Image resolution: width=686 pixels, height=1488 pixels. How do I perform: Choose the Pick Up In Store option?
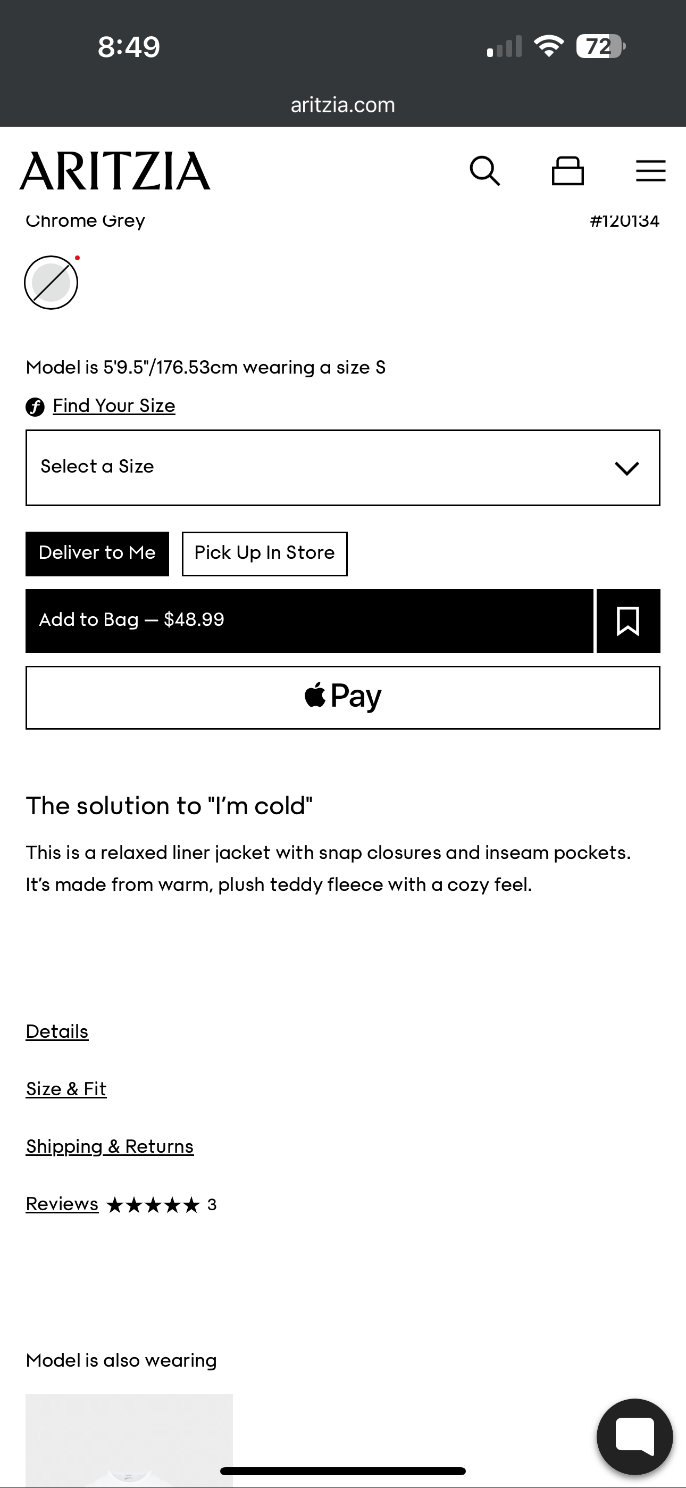pos(264,553)
